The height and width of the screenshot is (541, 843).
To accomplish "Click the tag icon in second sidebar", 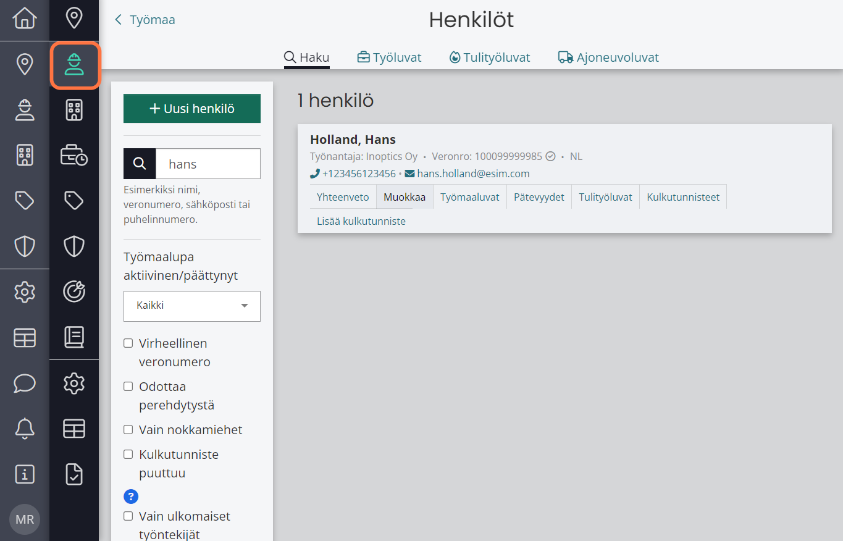I will pyautogui.click(x=74, y=200).
